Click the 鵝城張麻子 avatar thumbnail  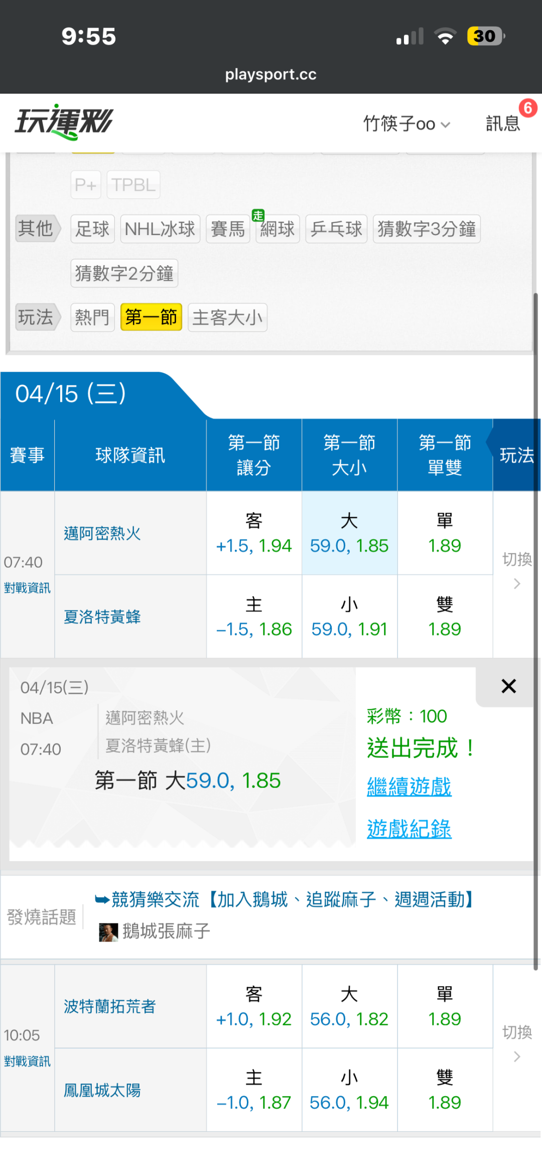click(108, 932)
